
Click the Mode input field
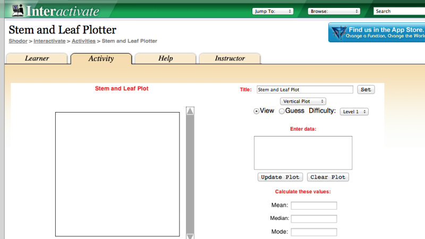[314, 232]
